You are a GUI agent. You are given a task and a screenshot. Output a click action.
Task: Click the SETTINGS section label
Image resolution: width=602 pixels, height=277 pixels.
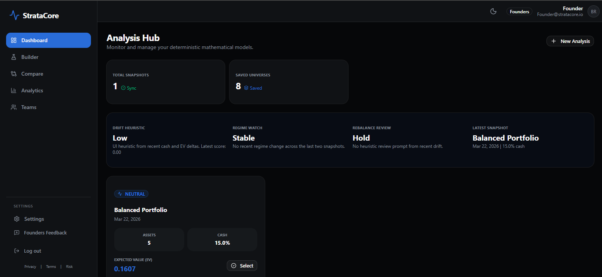pos(23,206)
